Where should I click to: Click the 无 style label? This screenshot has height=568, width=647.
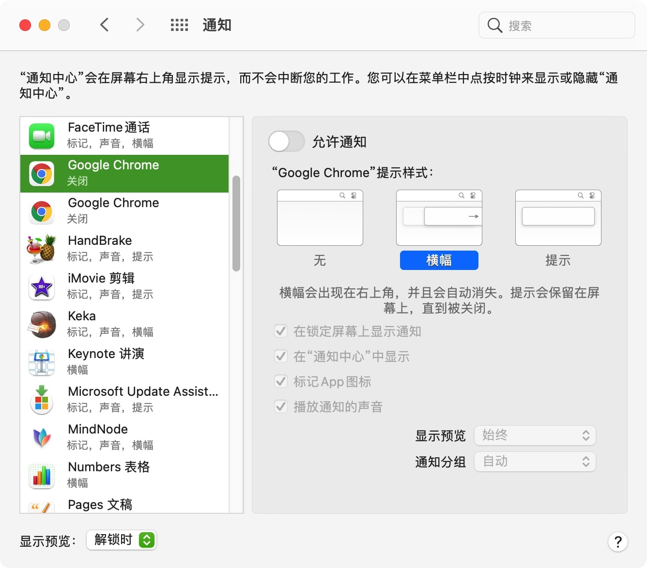pos(320,260)
